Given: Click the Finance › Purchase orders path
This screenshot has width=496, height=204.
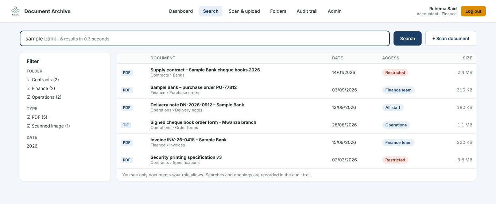Looking at the screenshot, I should pyautogui.click(x=175, y=93).
